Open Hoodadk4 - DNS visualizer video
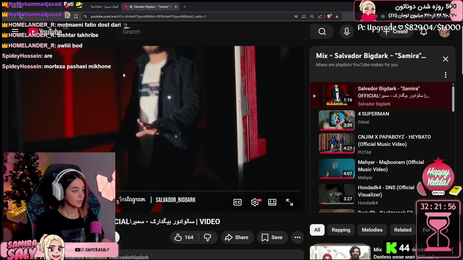 (x=381, y=195)
